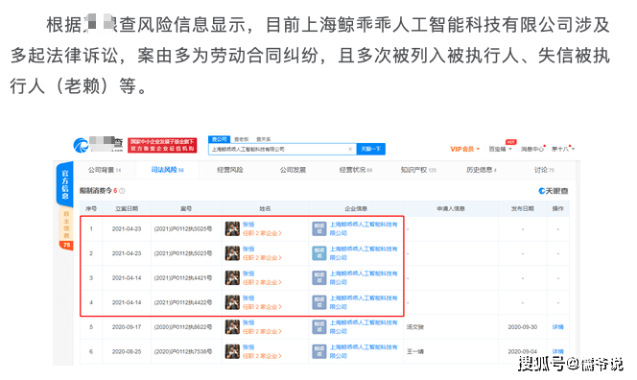Screen dimensions: 637x380
Task: Click avatar photo in row 2
Action: coord(232,253)
